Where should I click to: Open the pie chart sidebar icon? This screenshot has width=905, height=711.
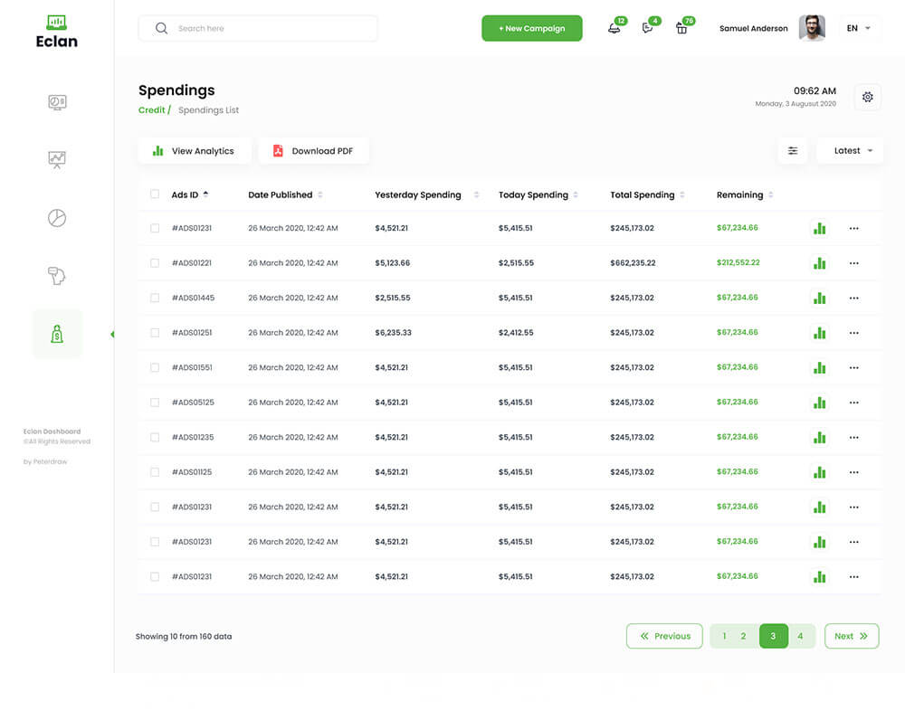point(57,218)
